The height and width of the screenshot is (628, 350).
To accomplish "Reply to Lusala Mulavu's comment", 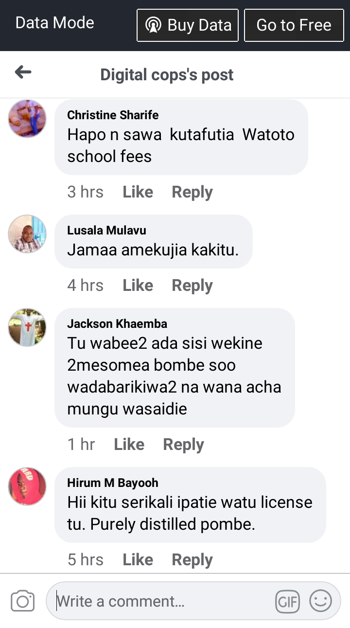I will coord(192,286).
